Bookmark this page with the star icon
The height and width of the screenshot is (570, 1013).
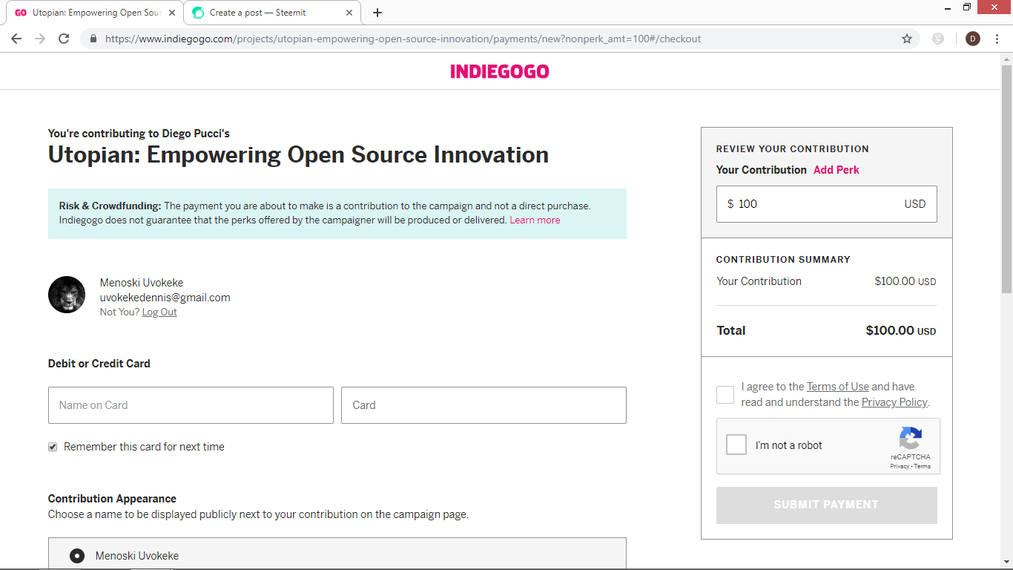click(x=907, y=39)
